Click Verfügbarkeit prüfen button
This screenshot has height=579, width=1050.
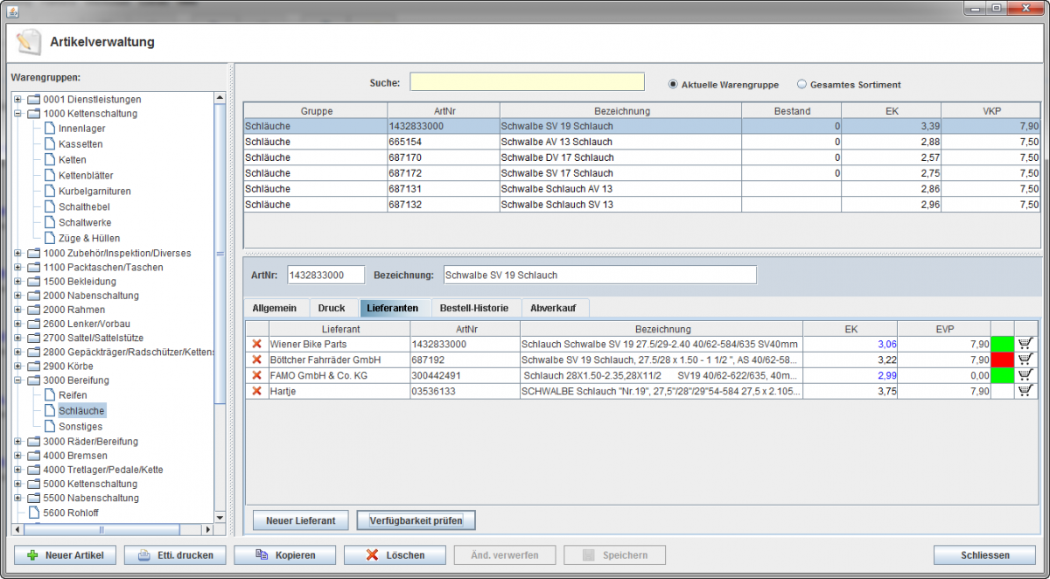(x=416, y=520)
